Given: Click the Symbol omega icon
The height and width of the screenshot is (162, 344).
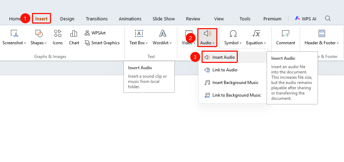Looking at the screenshot, I should point(233,33).
